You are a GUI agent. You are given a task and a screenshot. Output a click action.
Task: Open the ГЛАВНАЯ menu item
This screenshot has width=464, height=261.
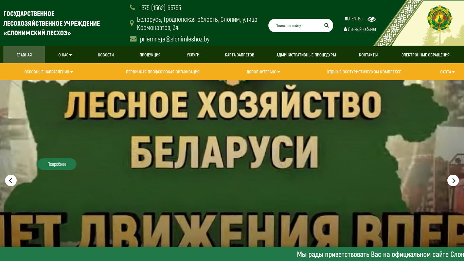coord(24,55)
